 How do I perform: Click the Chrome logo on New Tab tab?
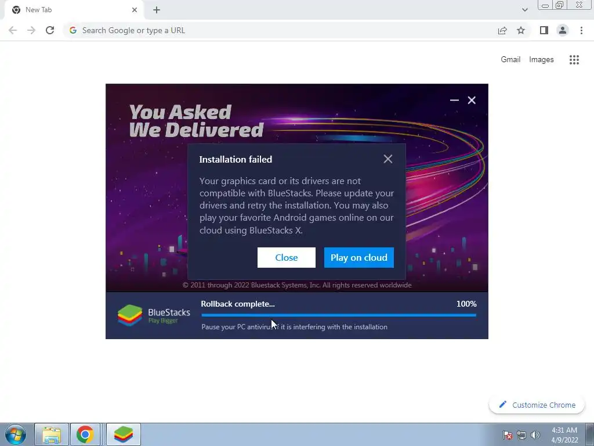(16, 10)
